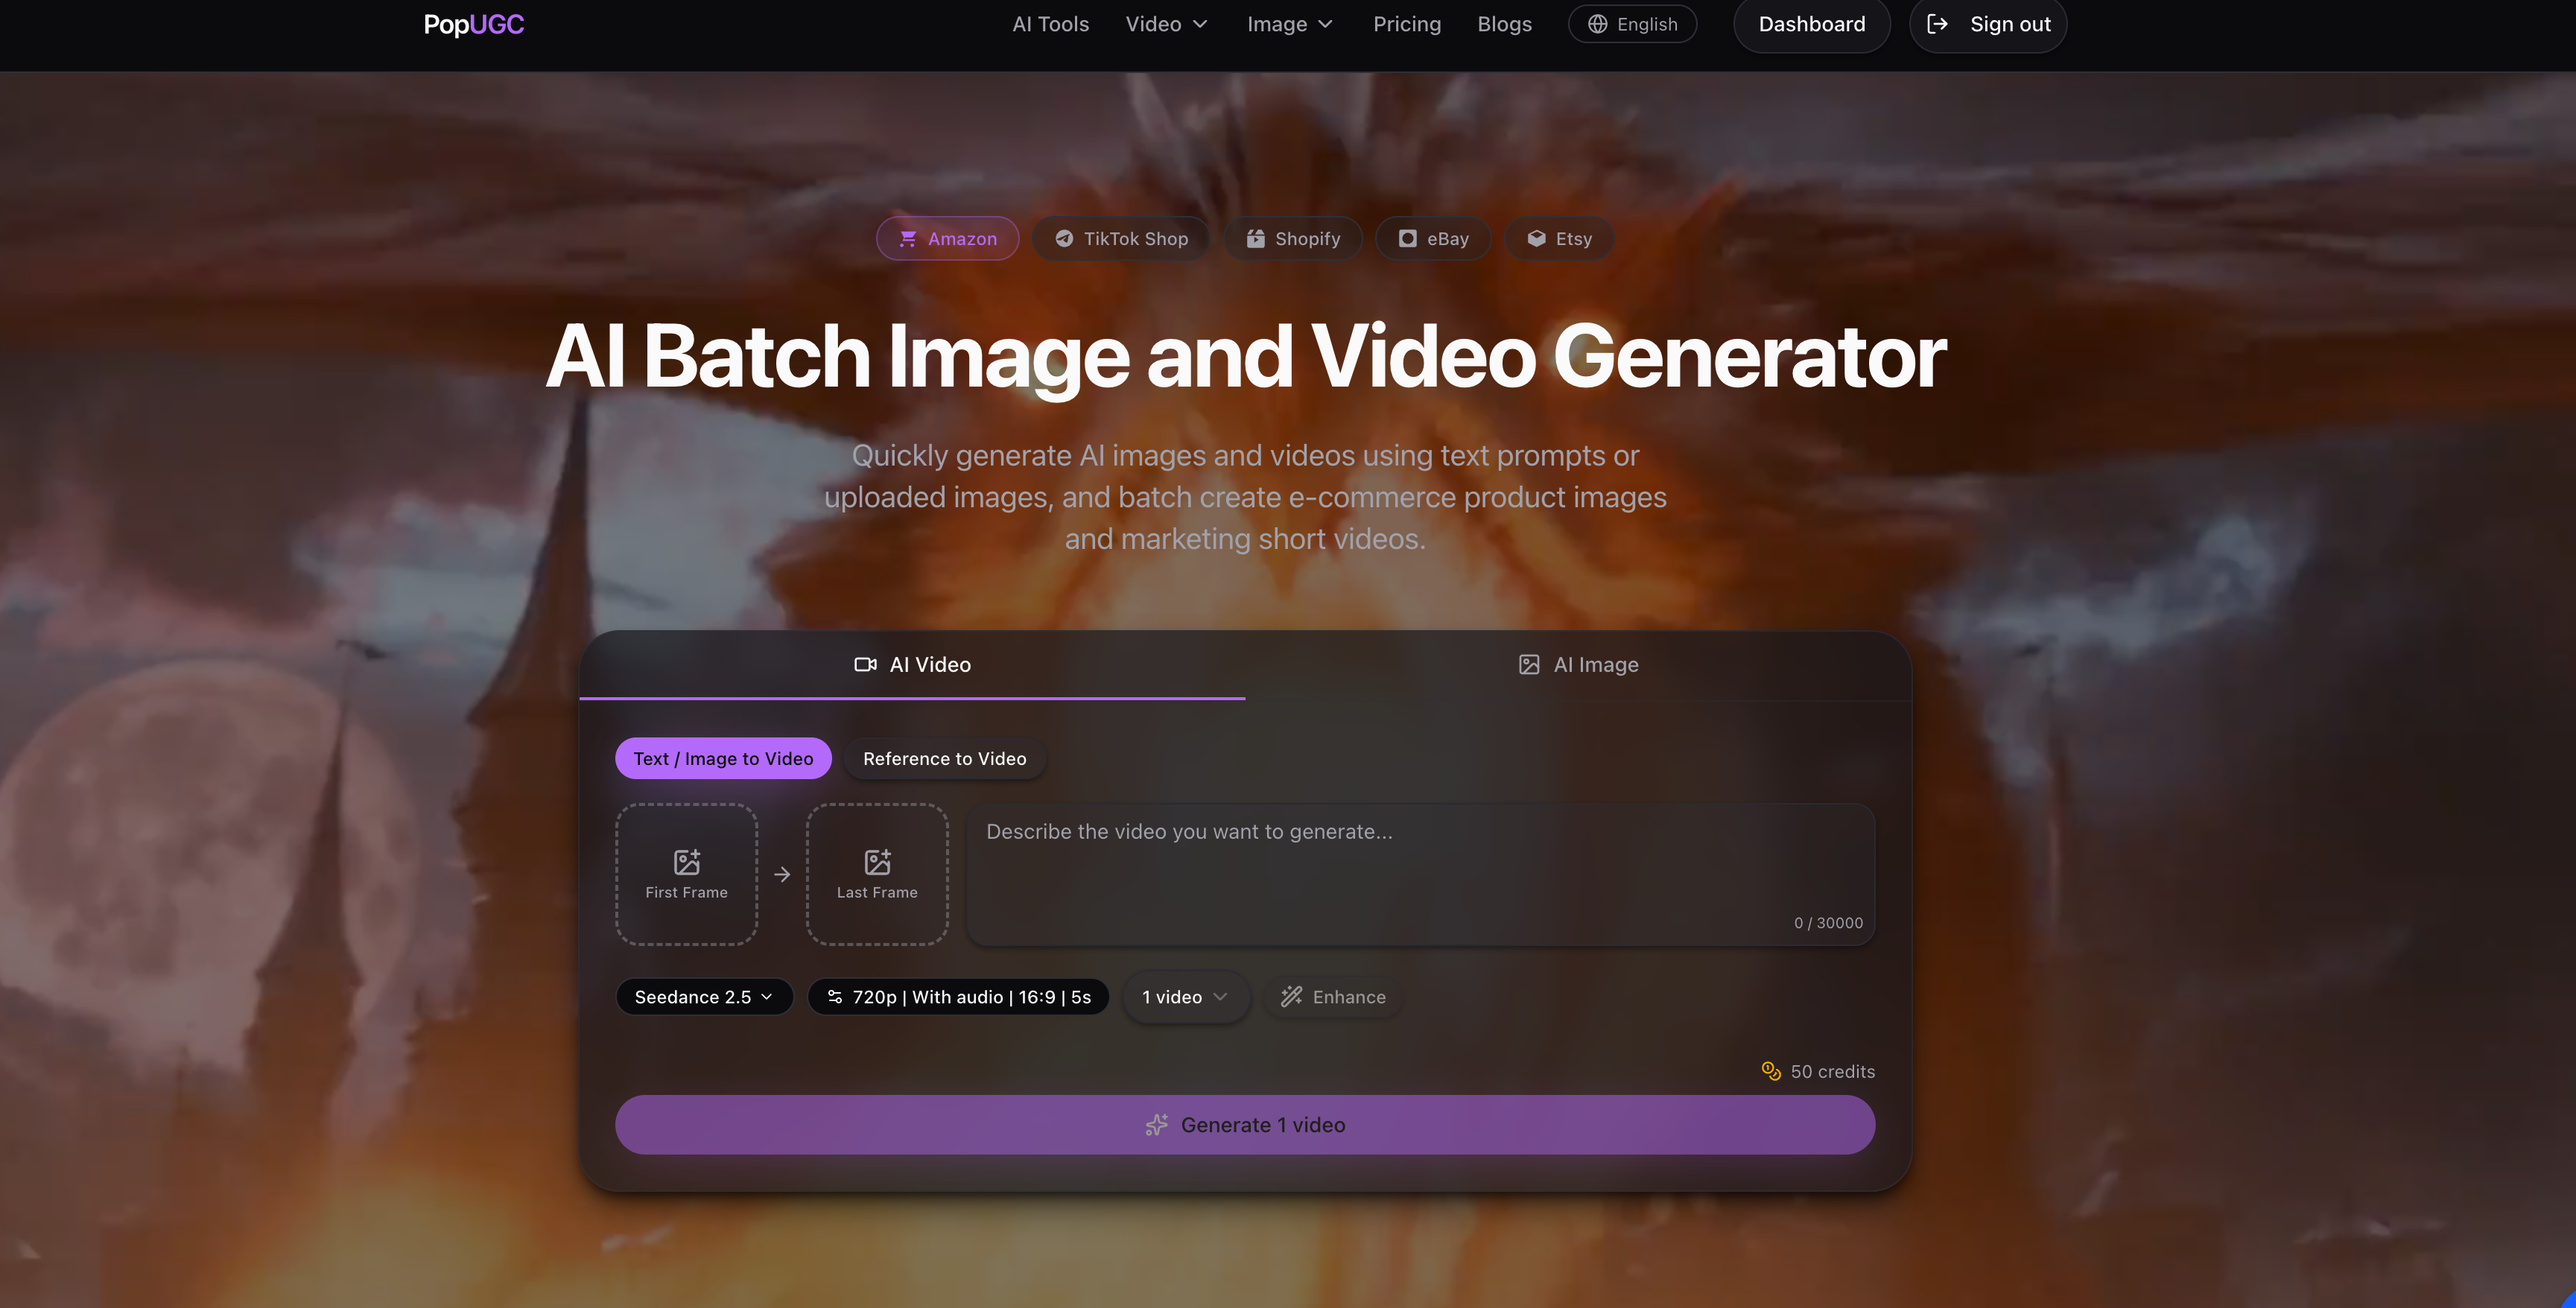Upload an image to First Frame
The image size is (2576, 1308).
tap(686, 874)
